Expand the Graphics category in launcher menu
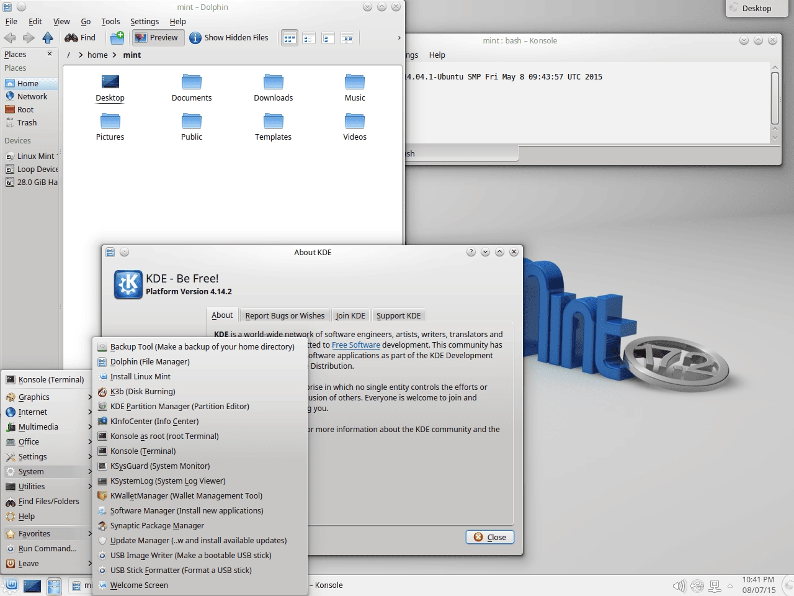794x596 pixels. tap(48, 397)
